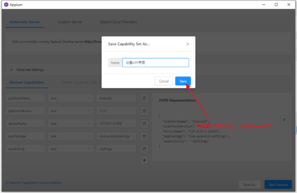Click the com.android.settings value field
The height and width of the screenshot is (193, 297).
[116, 136]
